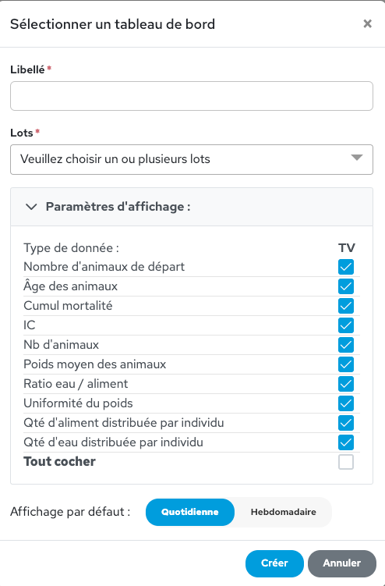Check the Tout cocher box
The width and height of the screenshot is (385, 586).
click(346, 462)
